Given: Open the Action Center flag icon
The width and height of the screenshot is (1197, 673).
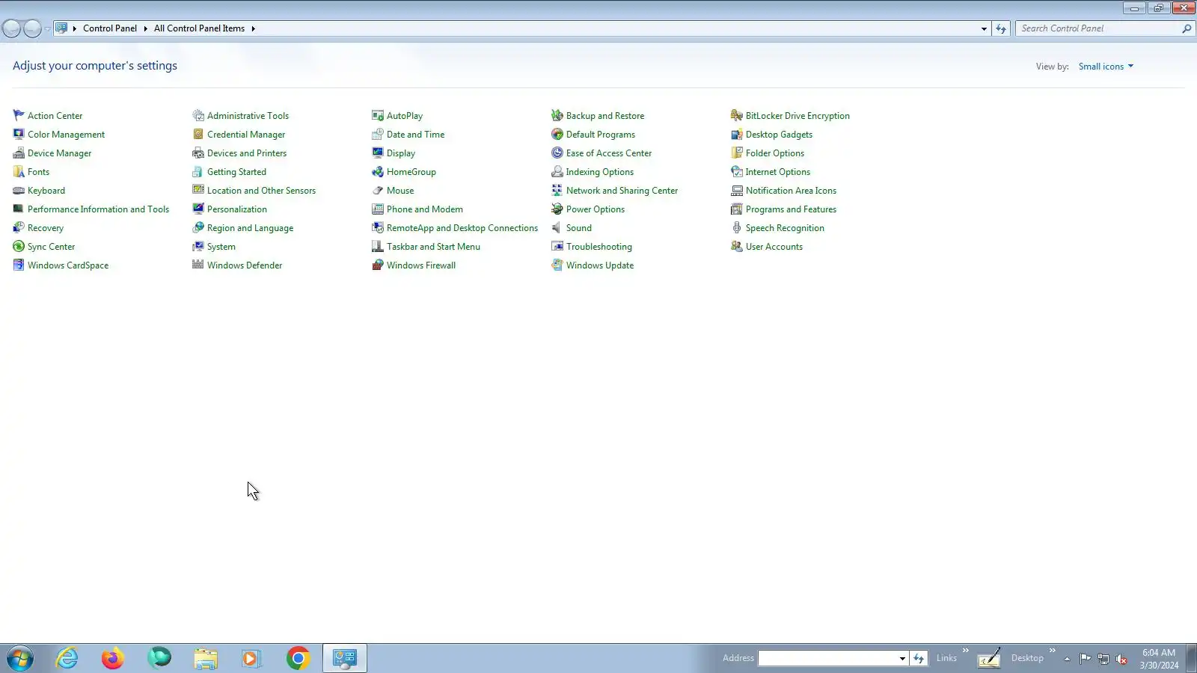Looking at the screenshot, I should (19, 115).
